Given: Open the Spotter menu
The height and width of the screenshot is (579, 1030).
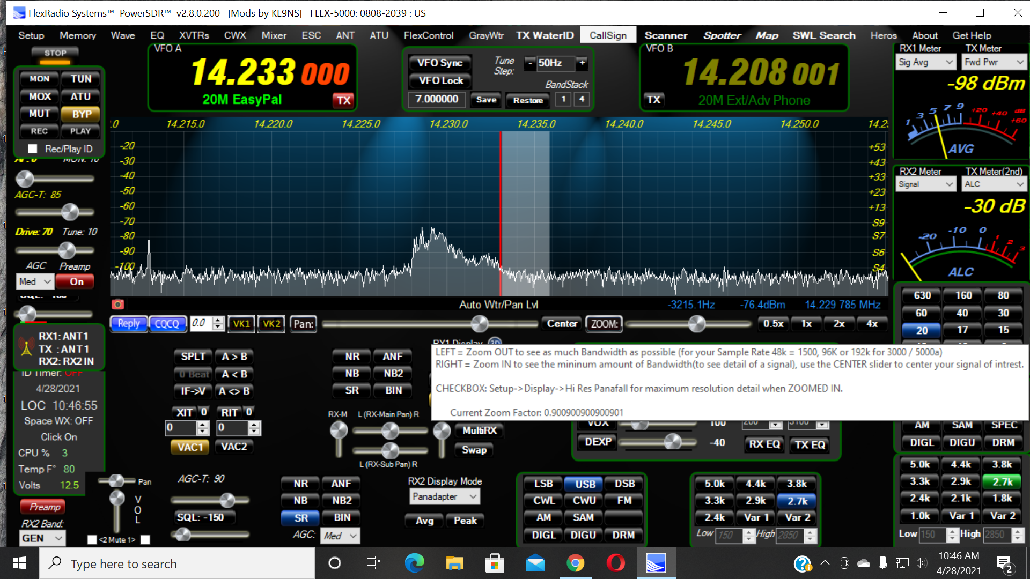Looking at the screenshot, I should pos(722,35).
